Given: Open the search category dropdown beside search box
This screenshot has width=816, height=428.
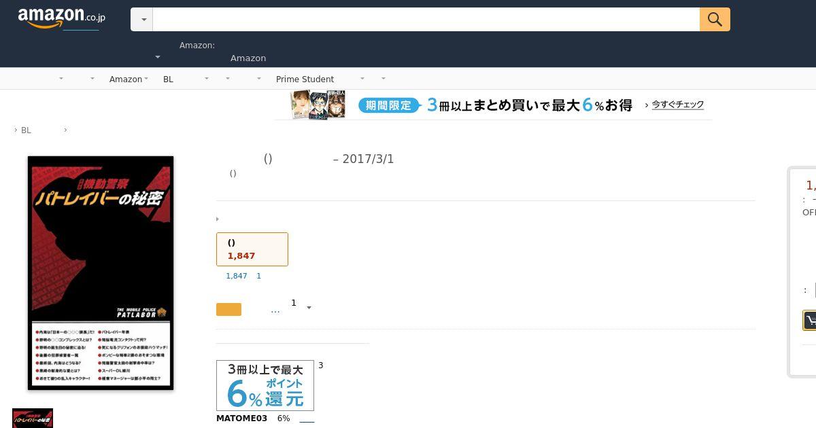Looking at the screenshot, I should (x=142, y=20).
